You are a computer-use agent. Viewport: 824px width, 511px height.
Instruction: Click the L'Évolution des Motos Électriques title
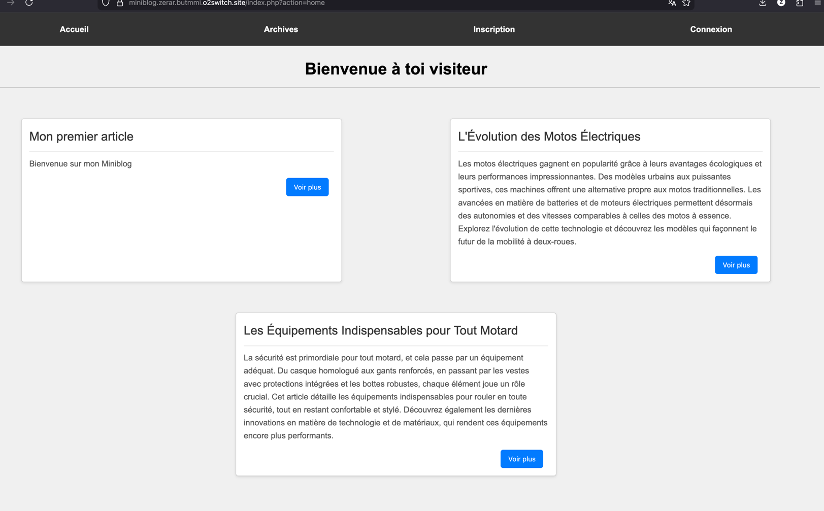549,136
